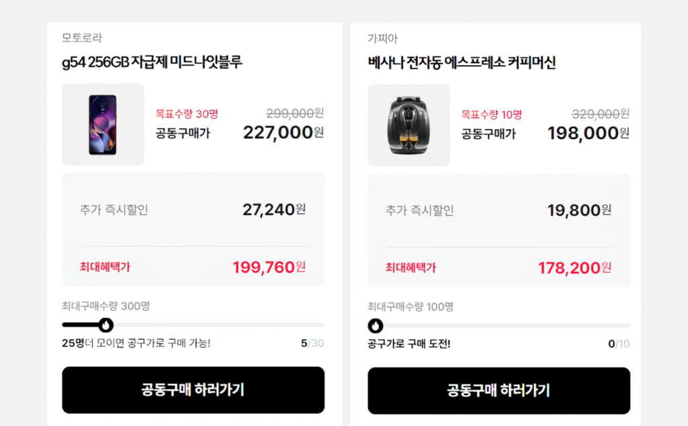Click 공동구매 하러가기 button for the g54 phone
This screenshot has width=688, height=426.
click(193, 390)
